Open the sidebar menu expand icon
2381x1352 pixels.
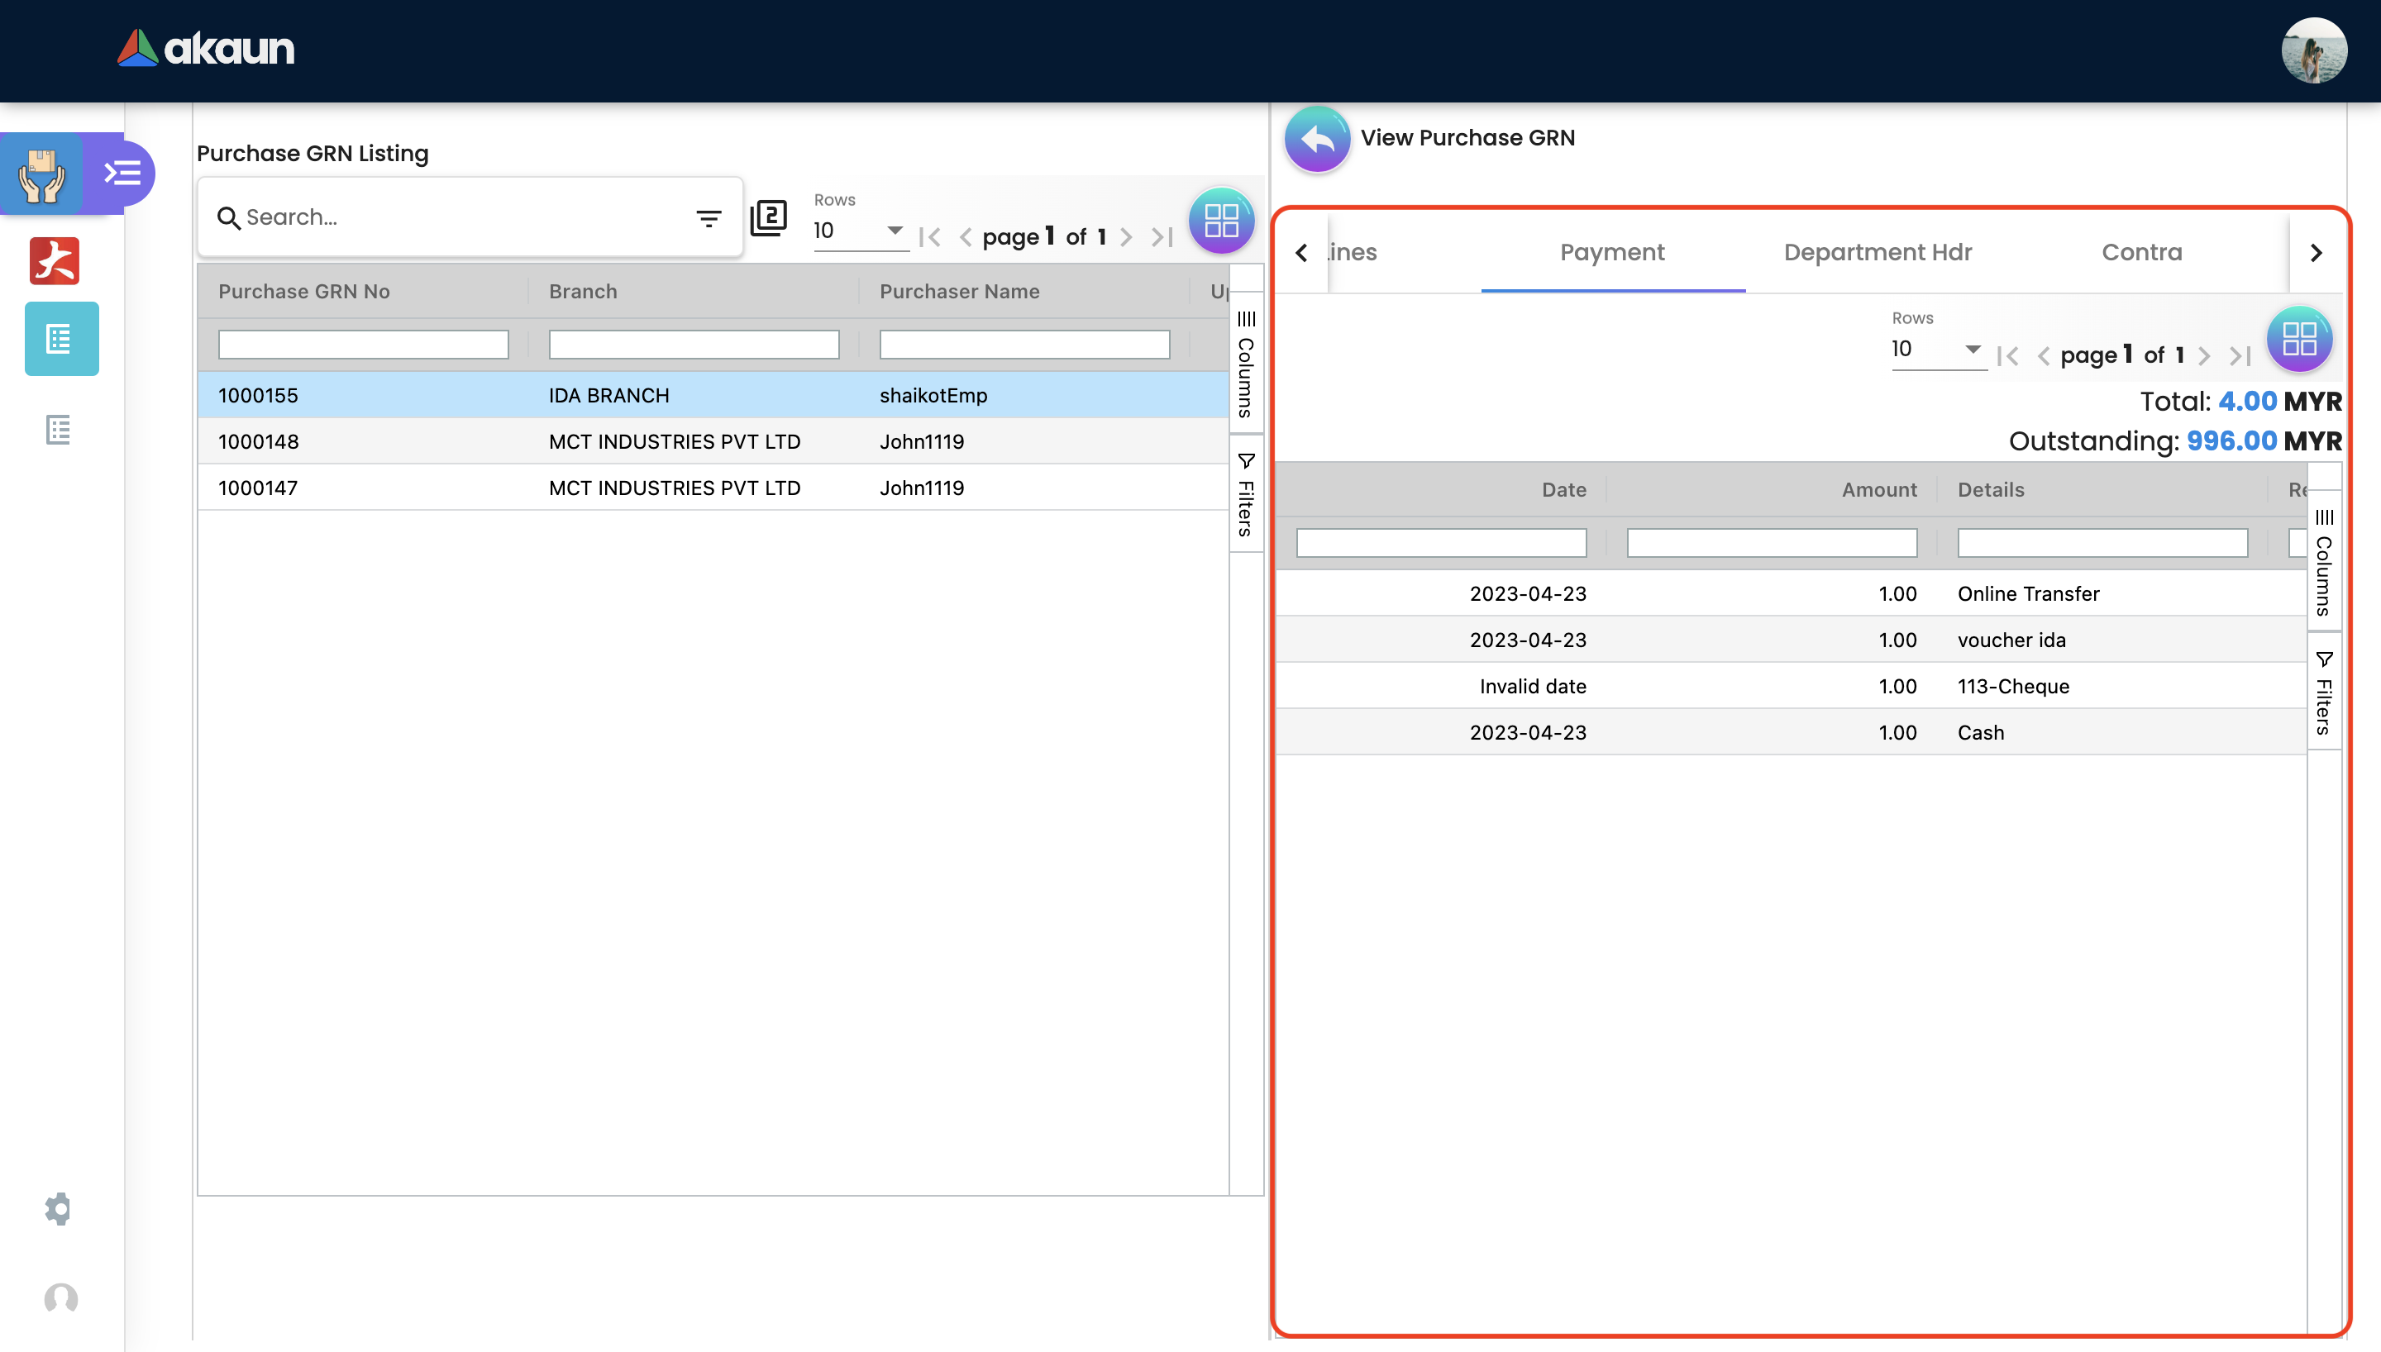click(x=122, y=174)
